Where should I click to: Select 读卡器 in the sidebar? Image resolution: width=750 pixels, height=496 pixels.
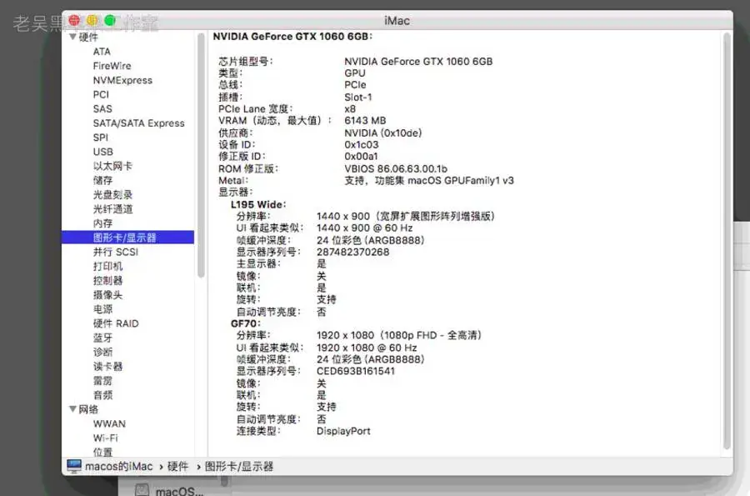[107, 367]
